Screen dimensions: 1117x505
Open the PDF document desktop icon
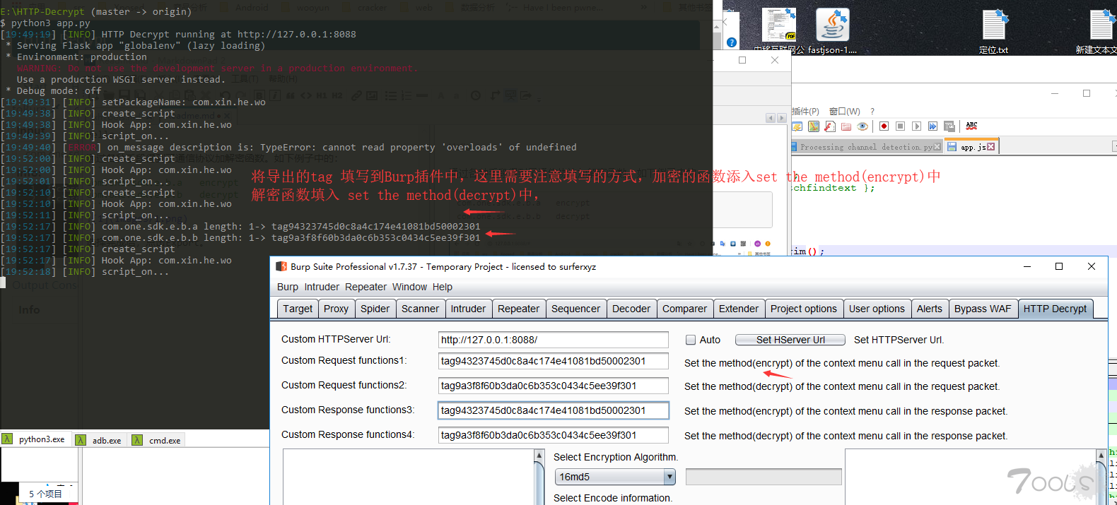[778, 25]
